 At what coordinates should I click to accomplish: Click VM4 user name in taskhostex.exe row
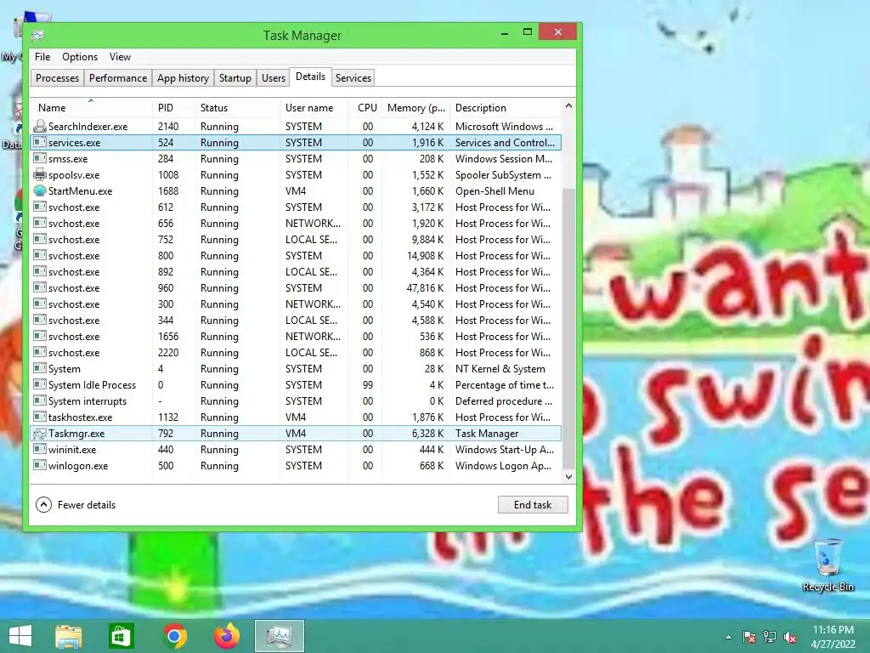pyautogui.click(x=296, y=417)
